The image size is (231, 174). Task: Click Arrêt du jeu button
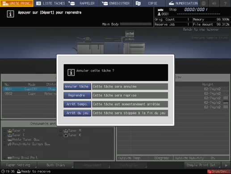point(77,113)
